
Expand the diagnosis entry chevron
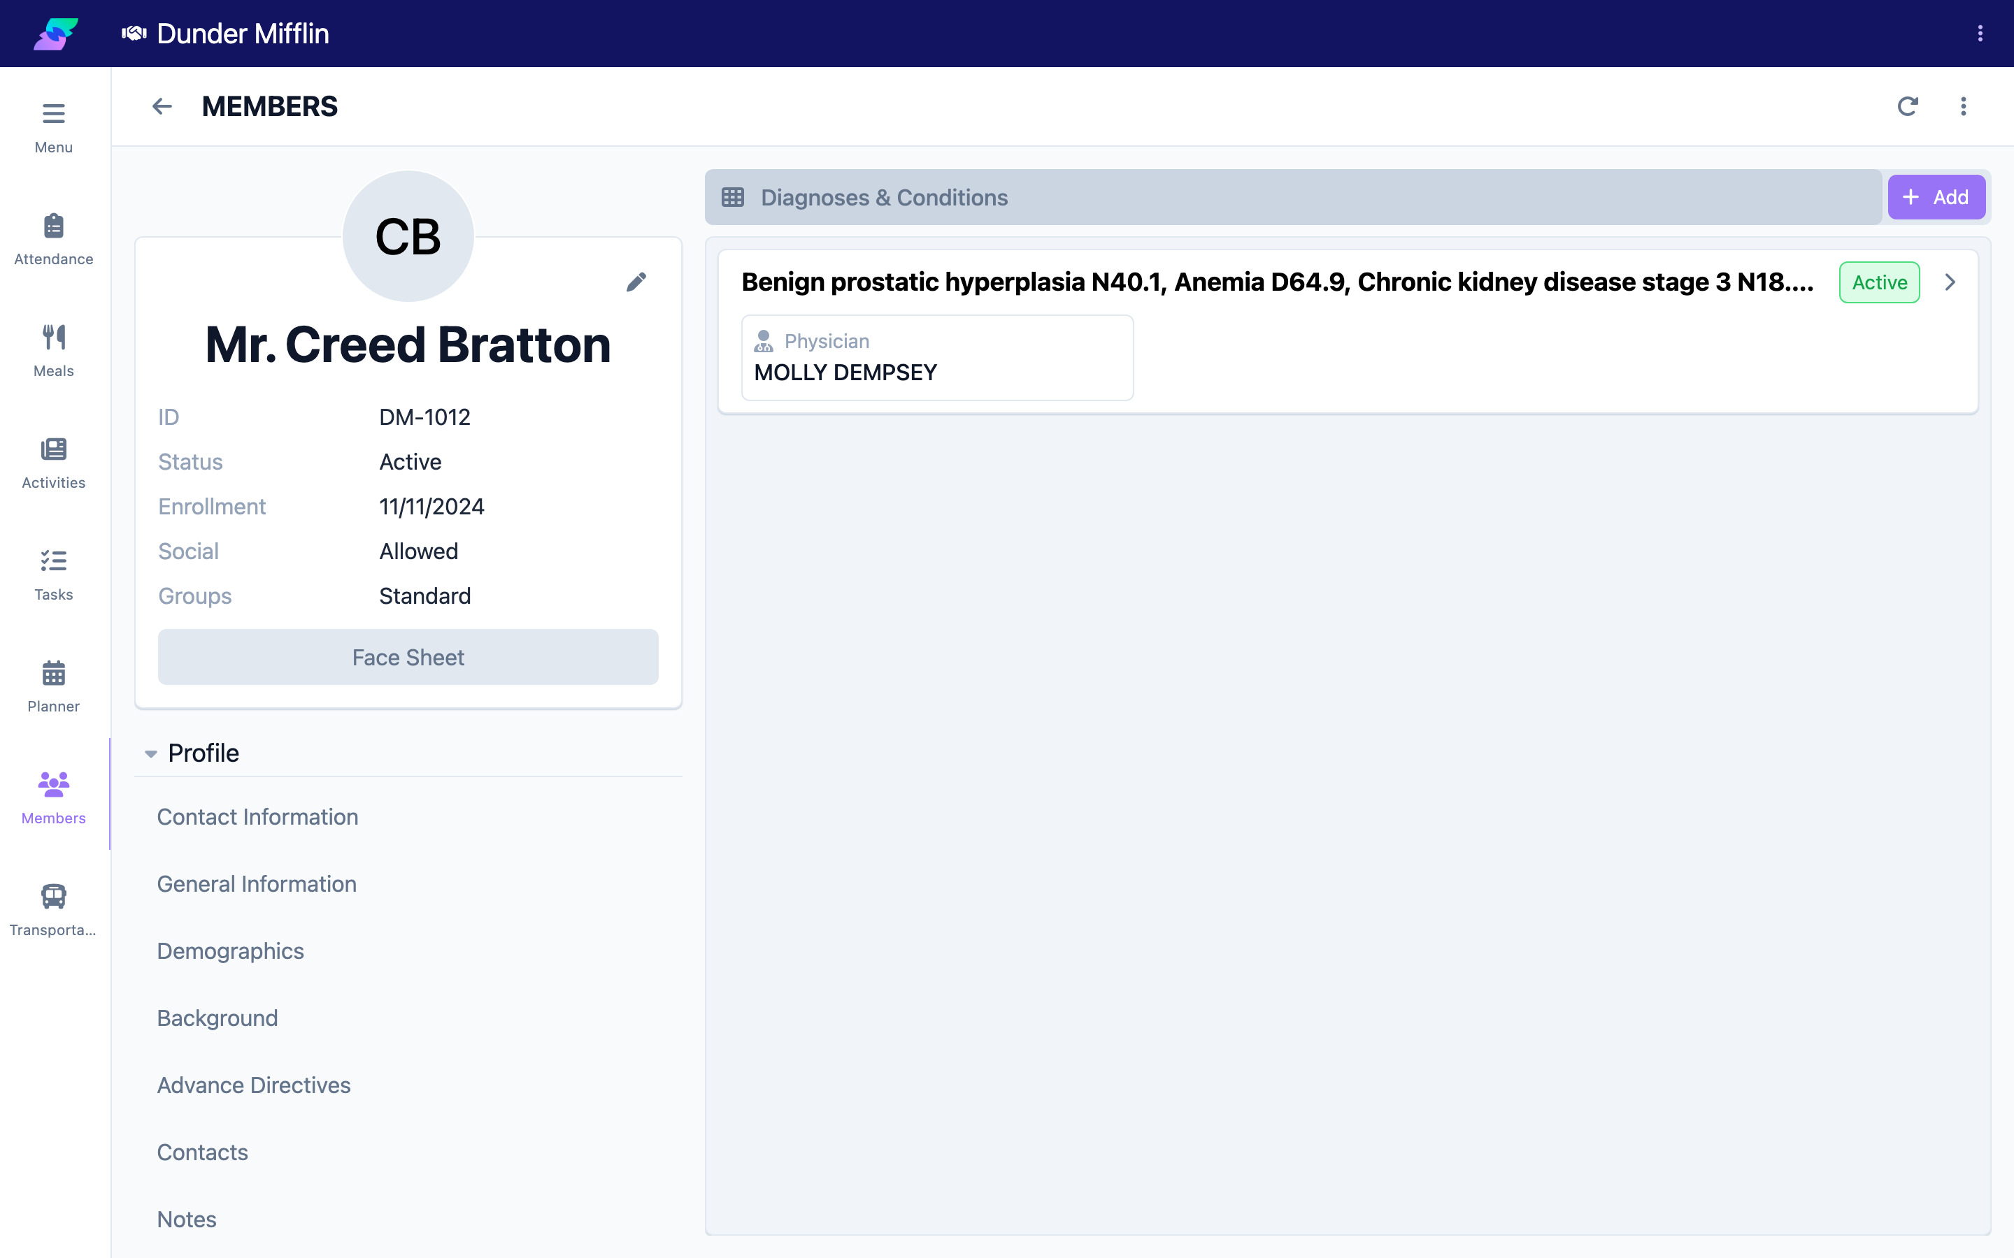point(1950,282)
